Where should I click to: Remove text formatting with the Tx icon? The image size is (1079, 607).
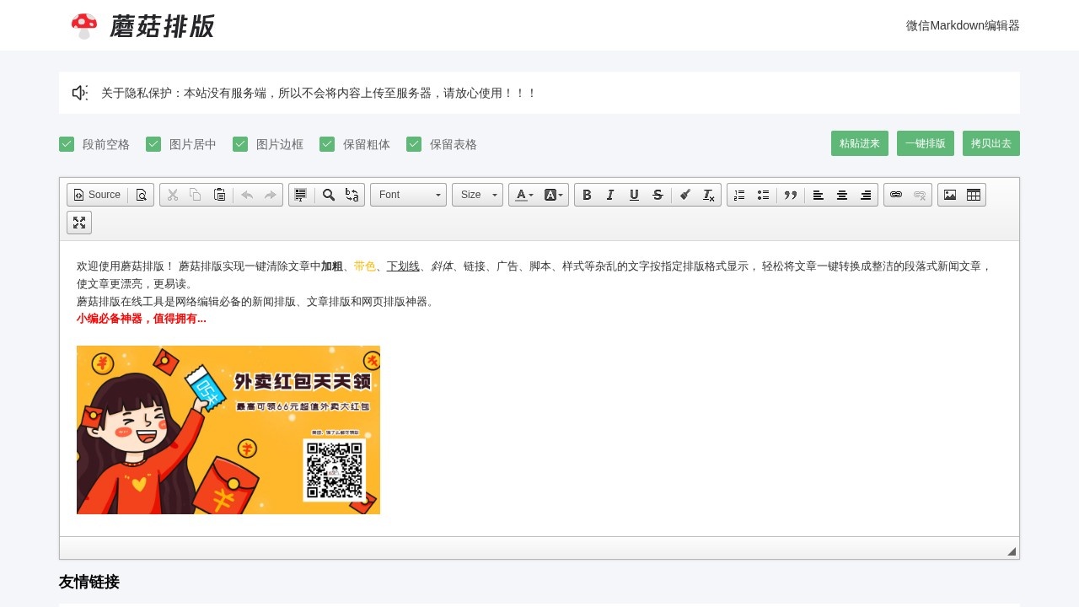point(708,195)
